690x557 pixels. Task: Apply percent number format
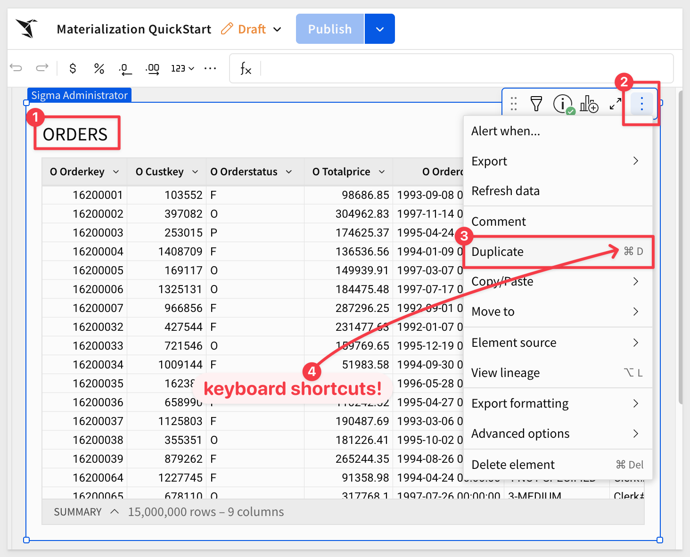pyautogui.click(x=99, y=68)
